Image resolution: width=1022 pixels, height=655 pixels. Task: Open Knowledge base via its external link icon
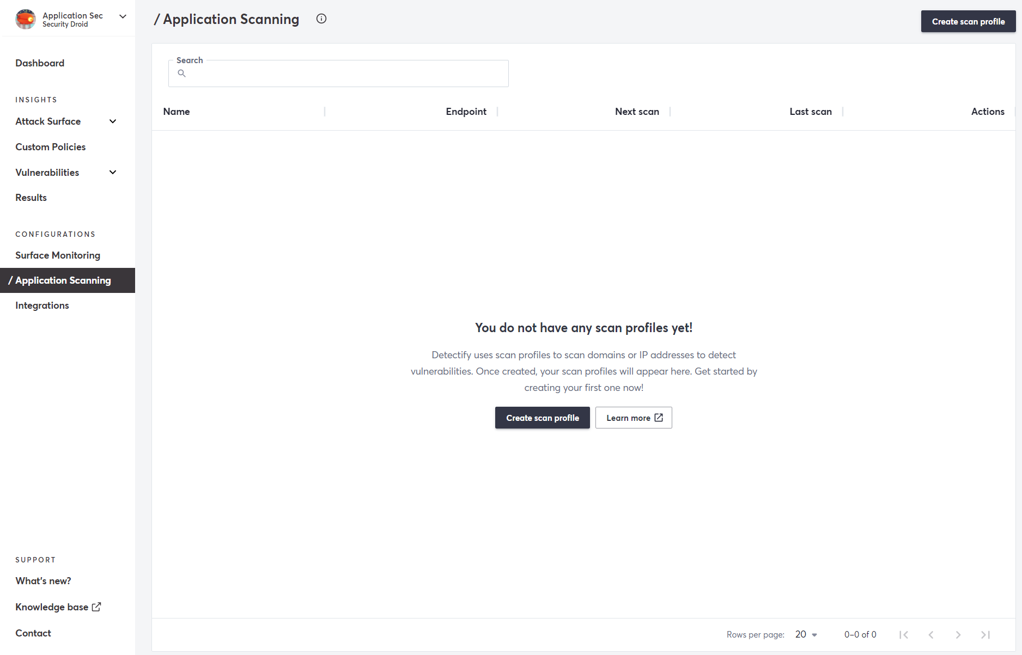(x=97, y=607)
